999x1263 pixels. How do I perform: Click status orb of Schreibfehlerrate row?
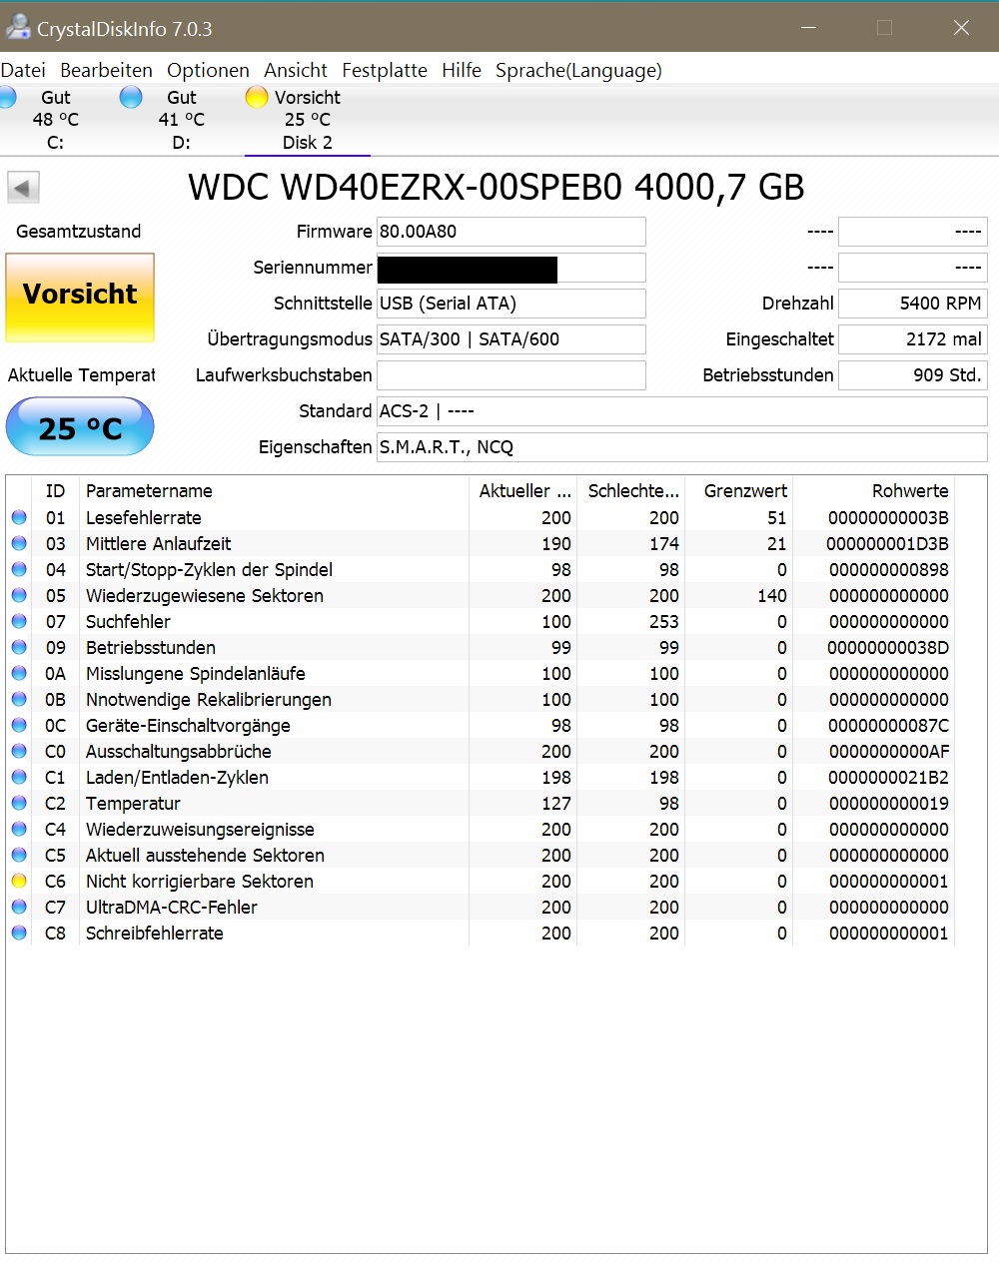19,933
